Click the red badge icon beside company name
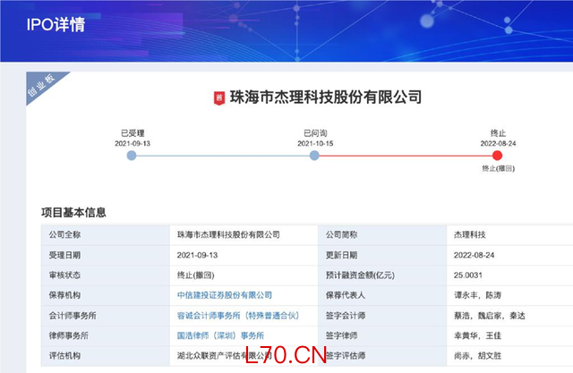 coord(219,97)
